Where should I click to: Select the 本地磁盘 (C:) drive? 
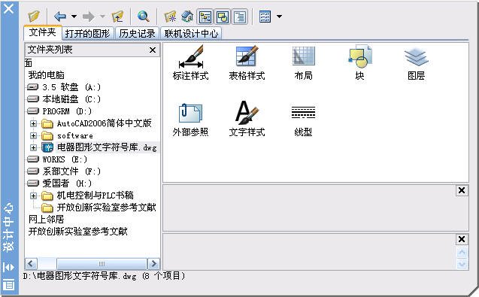pyautogui.click(x=63, y=99)
